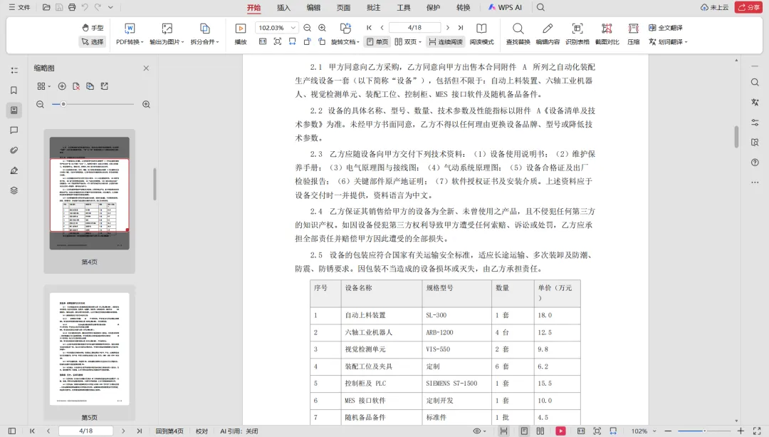The width and height of the screenshot is (769, 437).
Task: Click 校对 proofreading in status bar
Action: (x=202, y=431)
